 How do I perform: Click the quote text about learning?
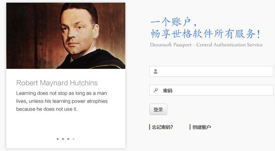click(62, 101)
